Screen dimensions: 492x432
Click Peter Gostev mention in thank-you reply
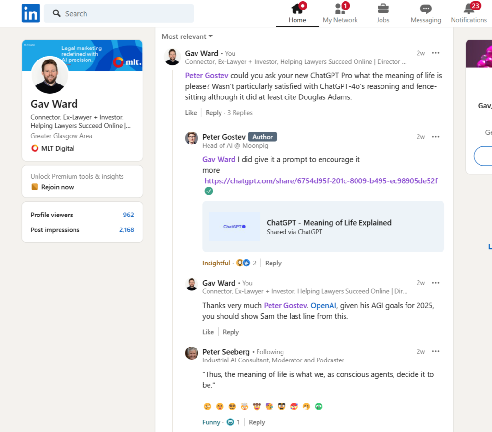point(285,306)
